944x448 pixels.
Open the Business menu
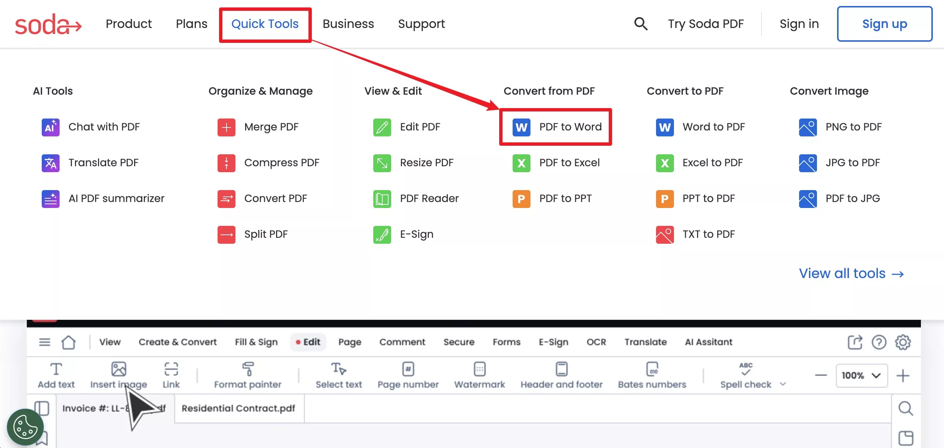[348, 24]
